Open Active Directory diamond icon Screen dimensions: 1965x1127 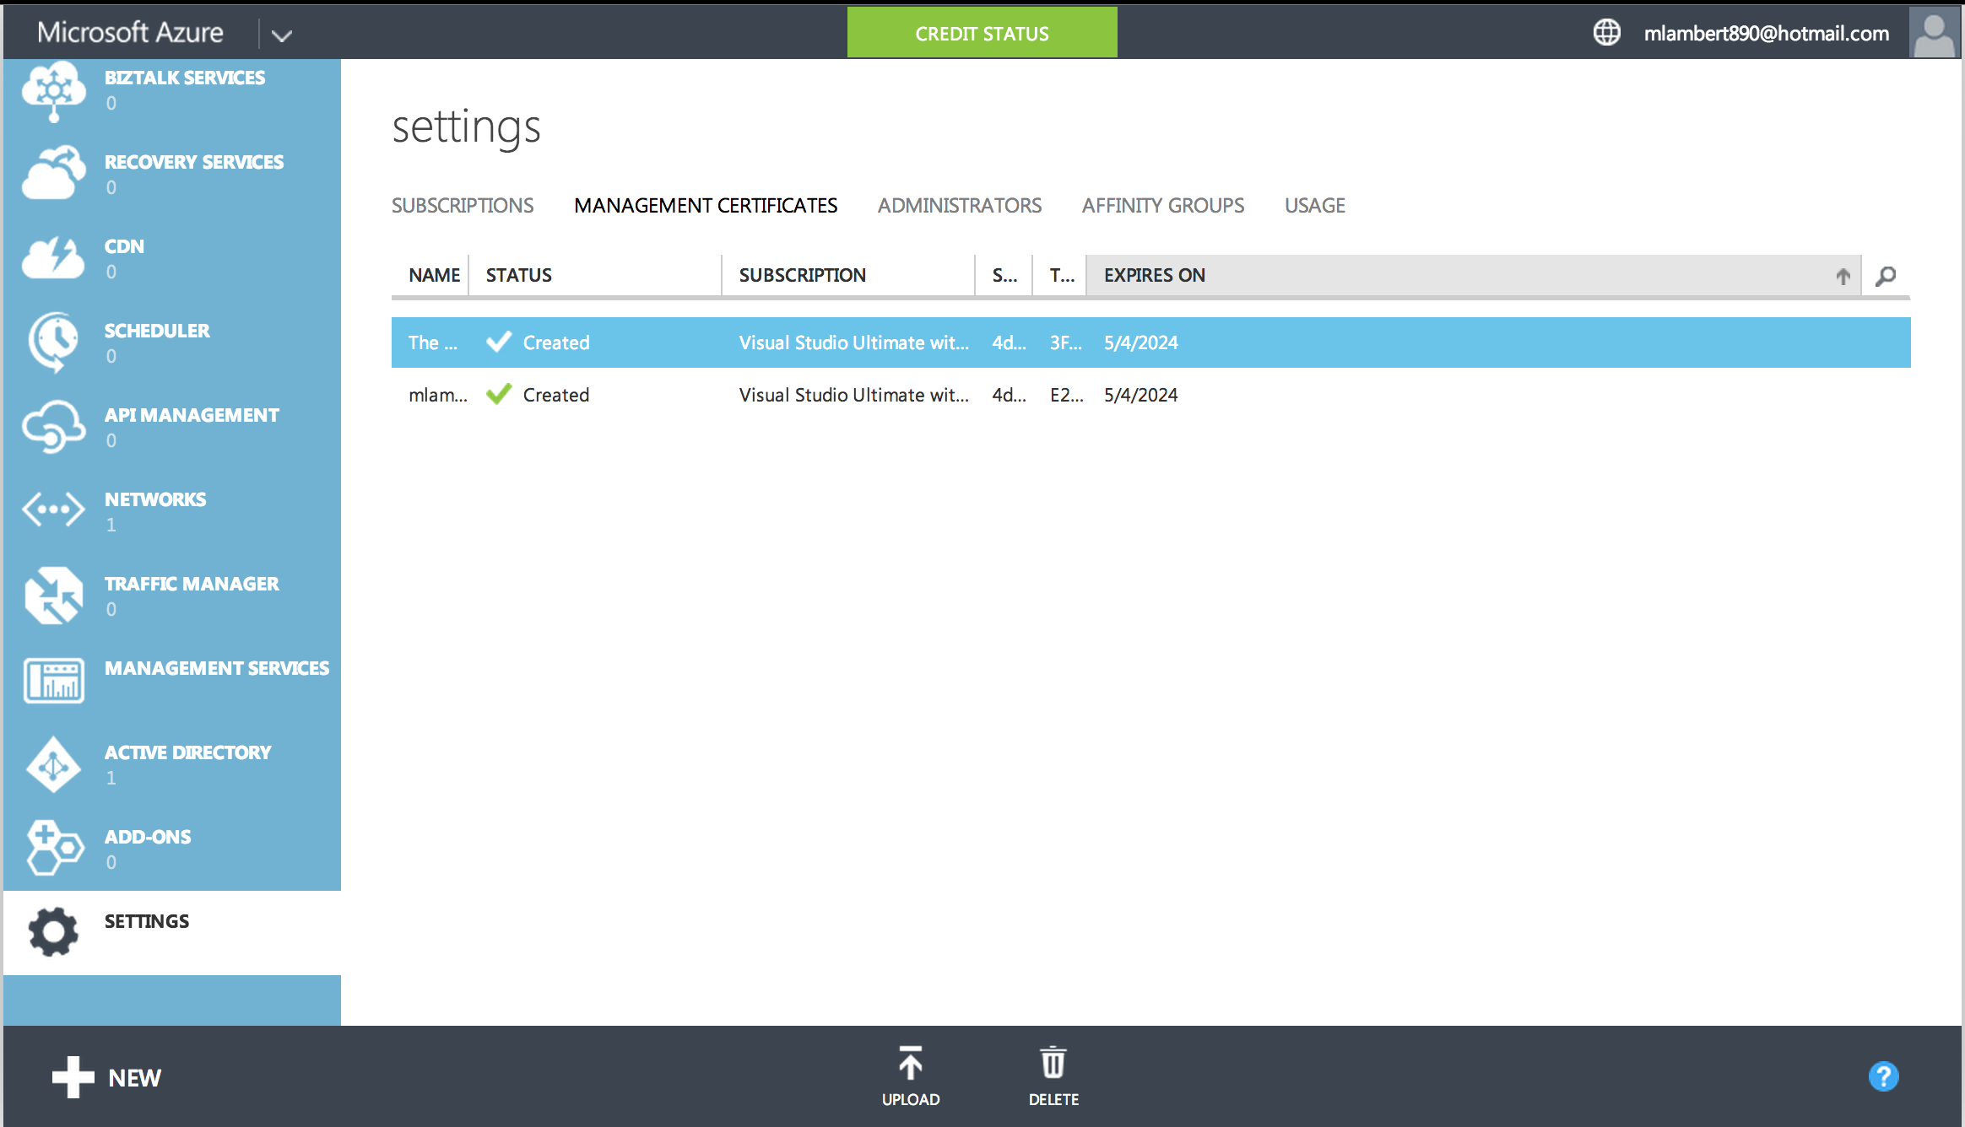(53, 764)
